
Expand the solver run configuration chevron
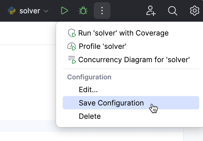click(x=46, y=11)
